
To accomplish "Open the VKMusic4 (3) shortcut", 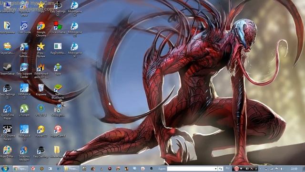I will click(24, 92).
